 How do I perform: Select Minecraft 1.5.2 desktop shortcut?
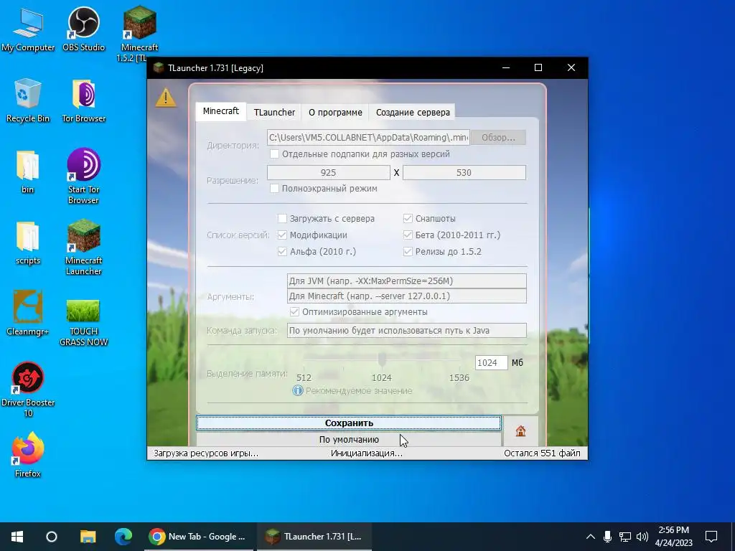(139, 33)
